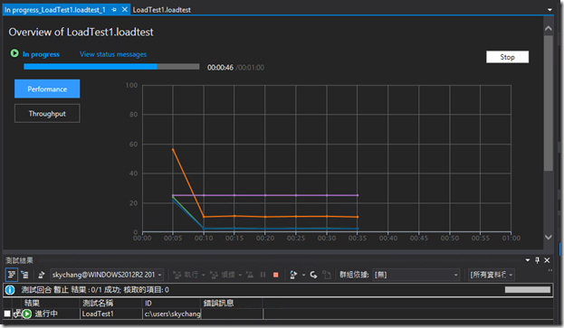Expand the run tests dropdown arrow
The width and height of the screenshot is (564, 328).
pos(203,275)
